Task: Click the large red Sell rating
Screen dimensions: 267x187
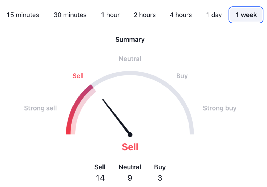Action: coord(130,147)
